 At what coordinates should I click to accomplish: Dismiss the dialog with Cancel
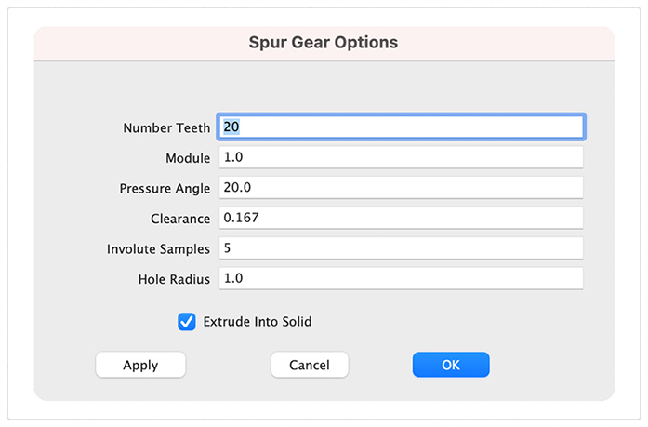coord(309,365)
